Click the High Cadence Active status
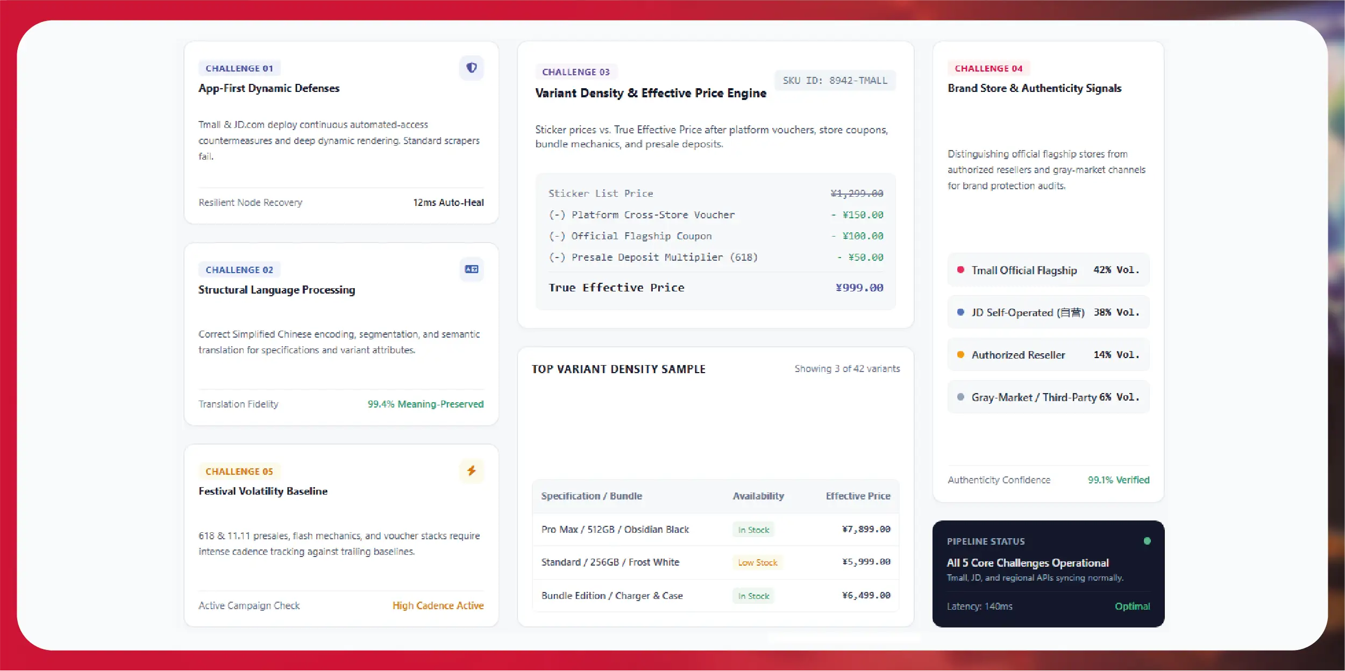The height and width of the screenshot is (671, 1345). pos(438,606)
